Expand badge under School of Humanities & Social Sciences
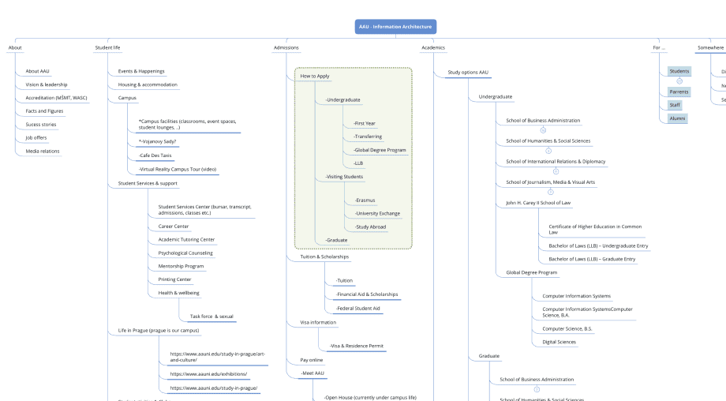Image resolution: width=726 pixels, height=401 pixels. click(x=548, y=151)
